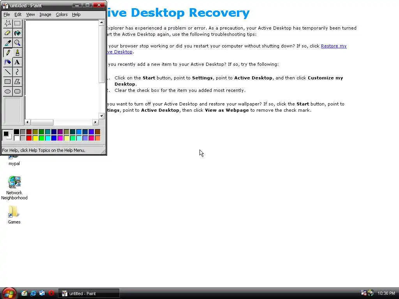Open the Edit menu in Paint
The width and height of the screenshot is (399, 299).
18,14
